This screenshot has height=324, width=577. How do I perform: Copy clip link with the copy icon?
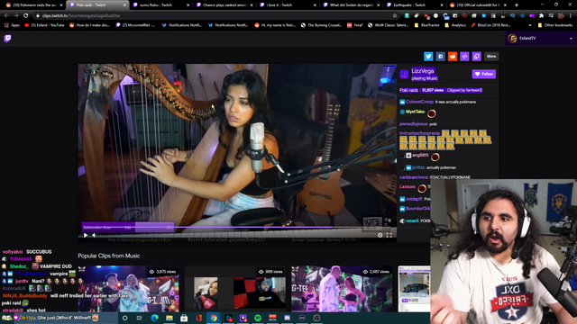477,56
